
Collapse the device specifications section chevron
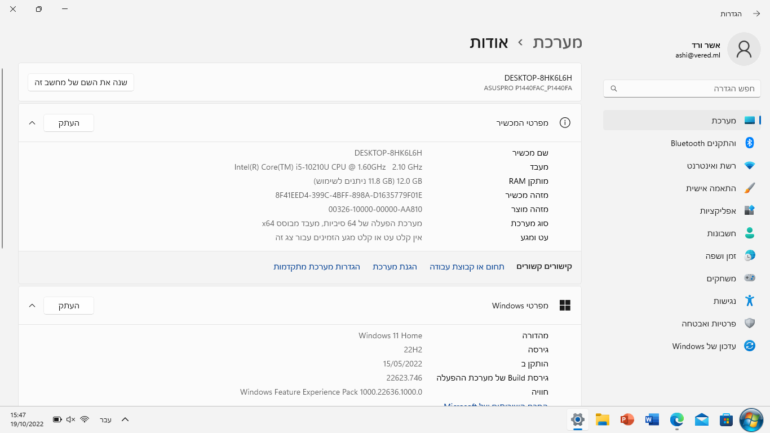tap(32, 123)
